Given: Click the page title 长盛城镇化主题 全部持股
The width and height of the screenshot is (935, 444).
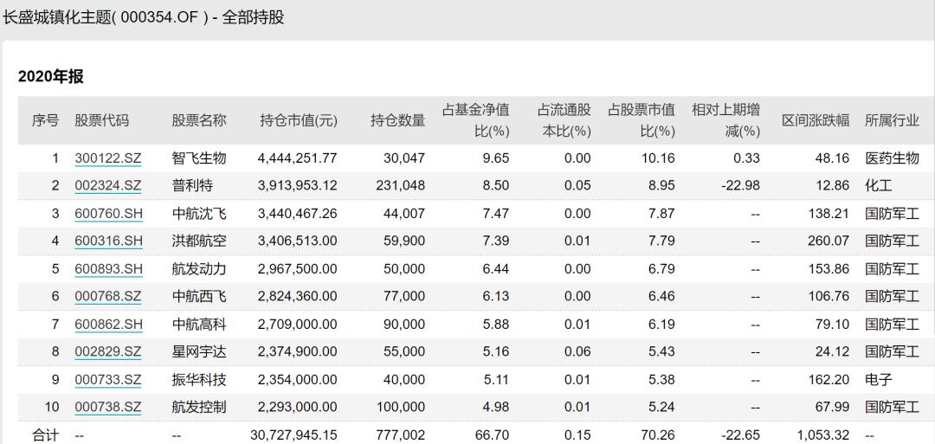Looking at the screenshot, I should [143, 17].
